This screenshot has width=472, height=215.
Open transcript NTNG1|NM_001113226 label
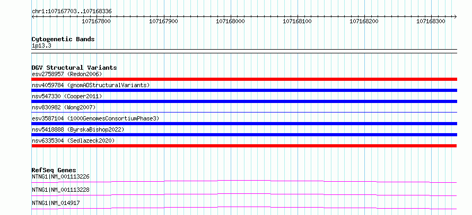tap(60, 176)
